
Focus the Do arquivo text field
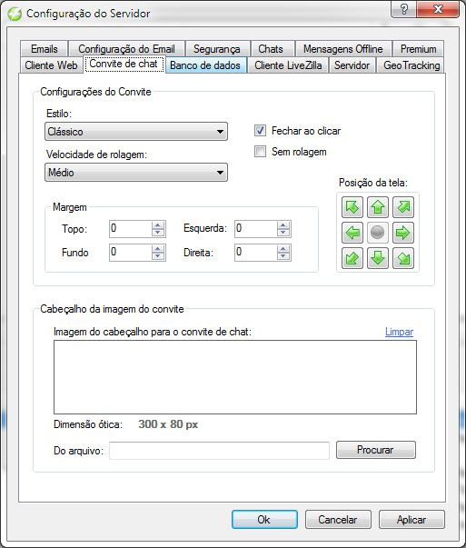point(220,451)
